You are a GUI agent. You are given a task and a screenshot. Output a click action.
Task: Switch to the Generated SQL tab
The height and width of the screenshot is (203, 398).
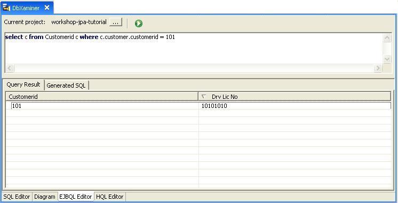(66, 85)
